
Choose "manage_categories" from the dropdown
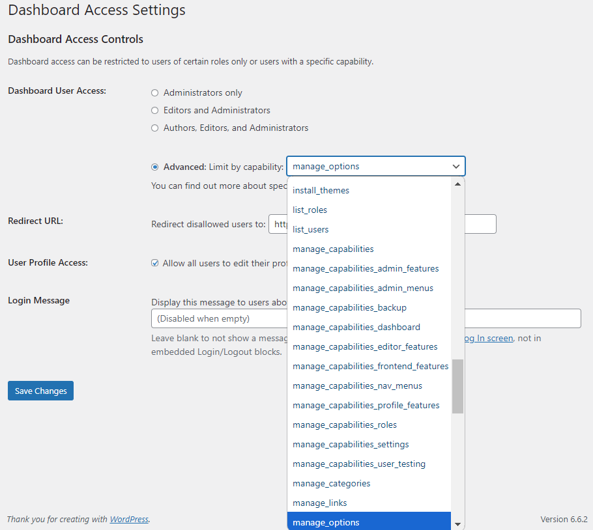(331, 483)
